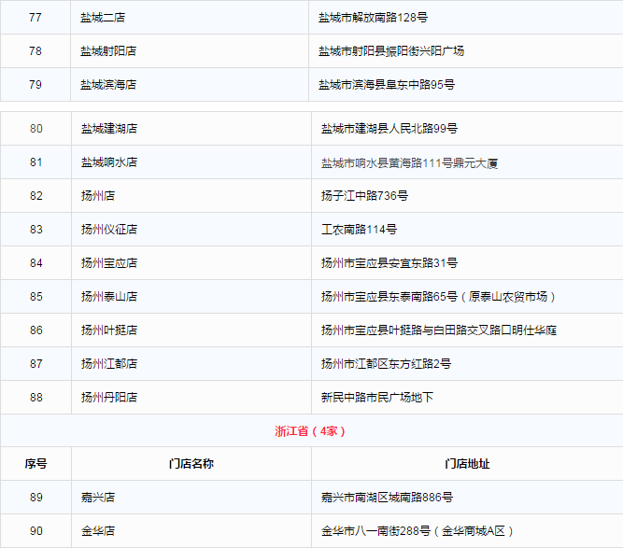Viewport: 623px width, 548px height.
Task: Click store name 扬州店 in row 82
Action: pyautogui.click(x=98, y=196)
